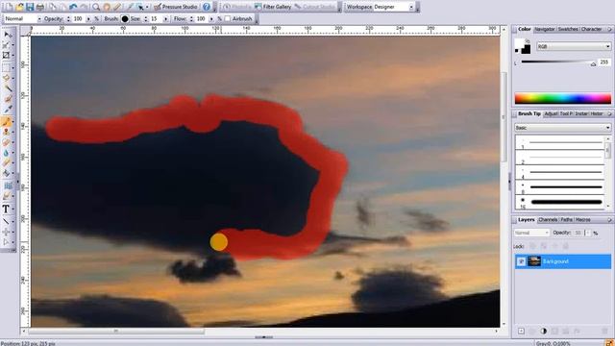
Task: Click New Layer icon in Layers panel
Action: [x=521, y=331]
